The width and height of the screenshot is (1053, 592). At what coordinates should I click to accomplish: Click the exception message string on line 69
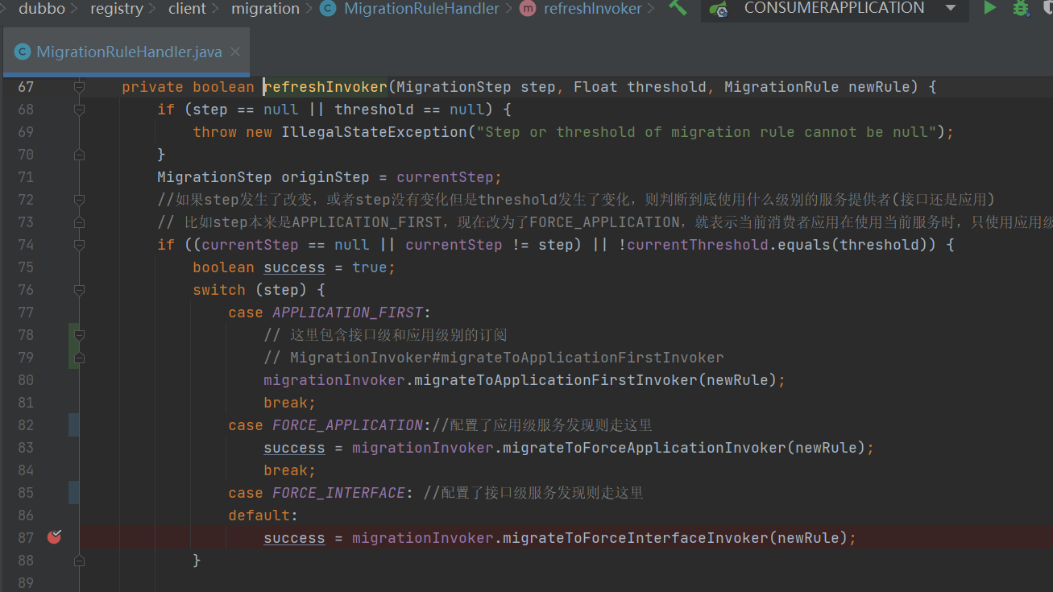707,132
